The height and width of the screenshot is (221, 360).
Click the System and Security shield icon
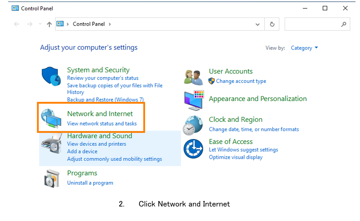tap(51, 76)
